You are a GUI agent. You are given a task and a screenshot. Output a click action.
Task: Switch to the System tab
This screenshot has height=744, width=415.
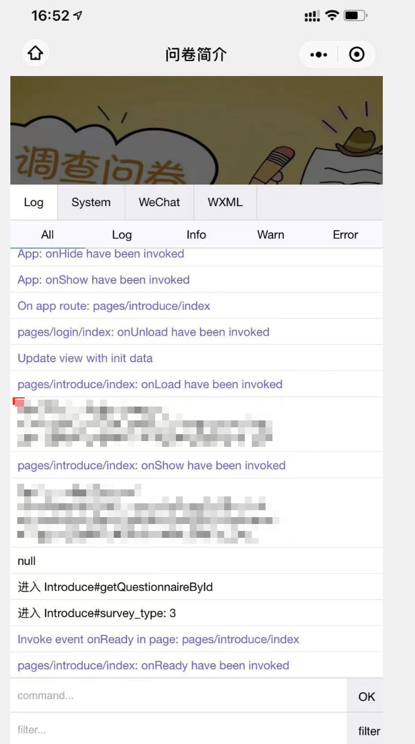[91, 202]
